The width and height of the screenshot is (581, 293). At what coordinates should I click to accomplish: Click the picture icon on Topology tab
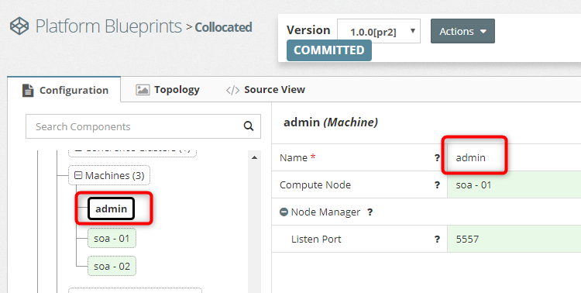(143, 90)
